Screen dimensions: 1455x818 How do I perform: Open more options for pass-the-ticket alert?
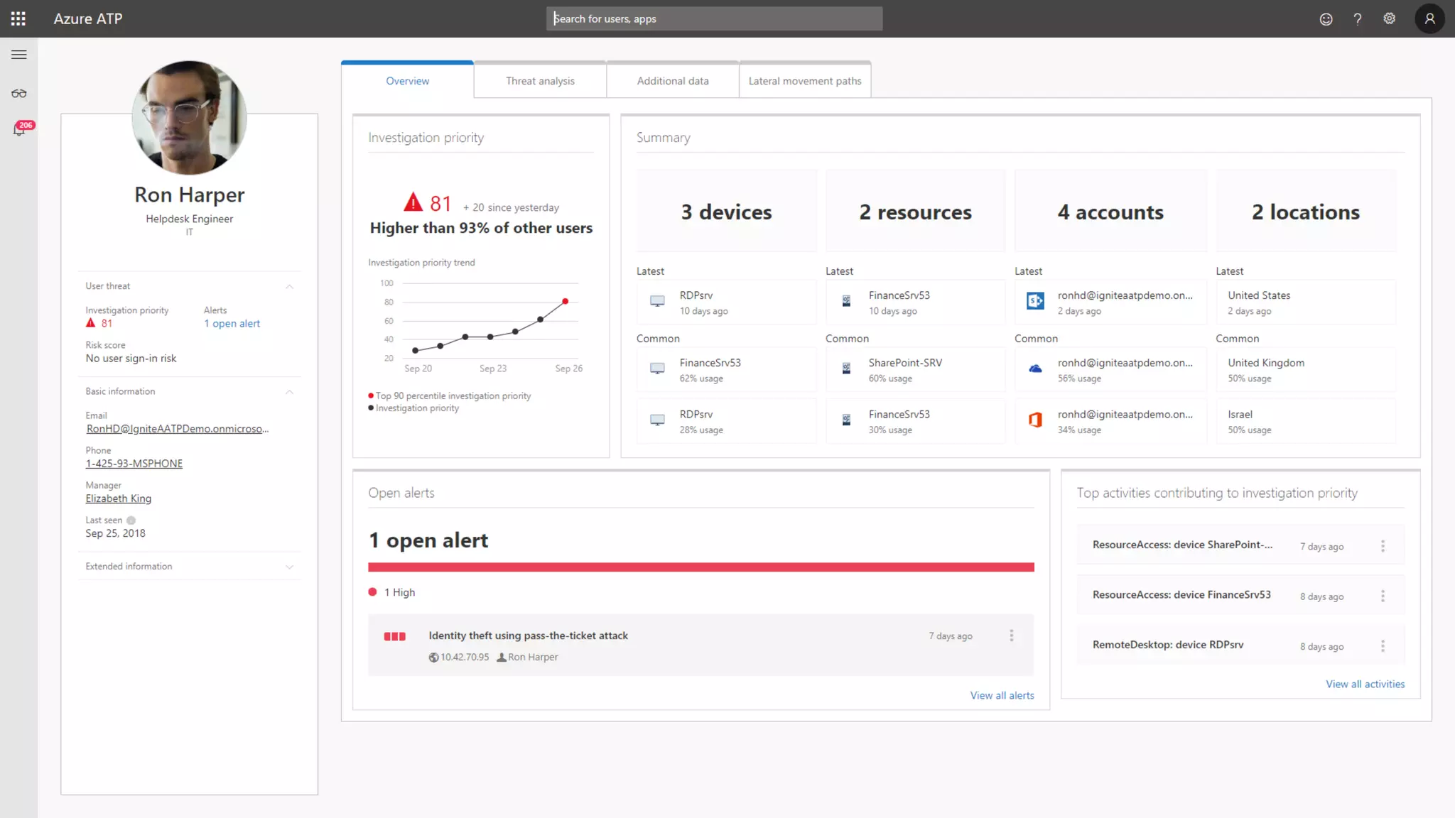1012,636
